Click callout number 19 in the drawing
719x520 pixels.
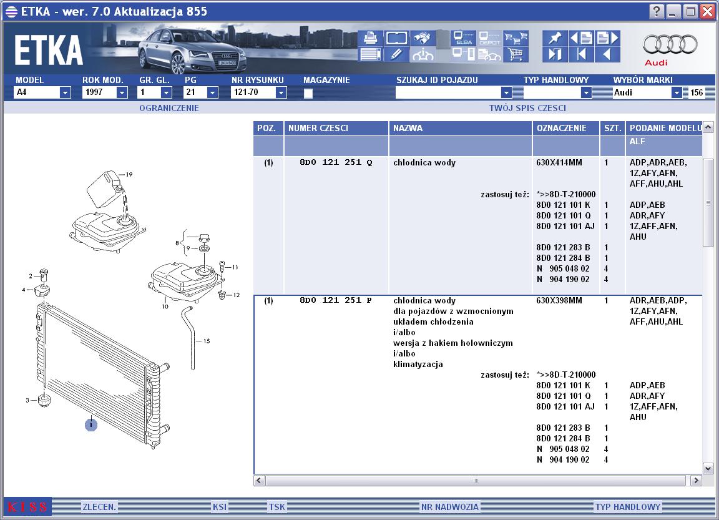point(129,174)
